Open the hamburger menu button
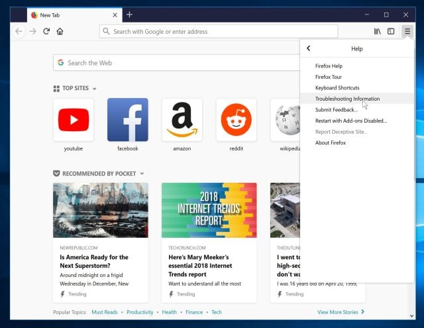 pos(407,31)
